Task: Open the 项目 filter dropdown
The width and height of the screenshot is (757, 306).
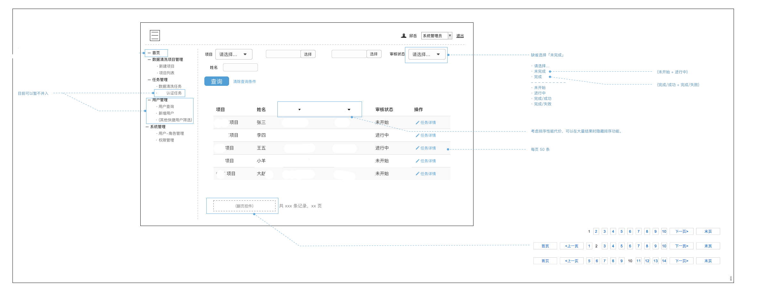Action: point(234,54)
